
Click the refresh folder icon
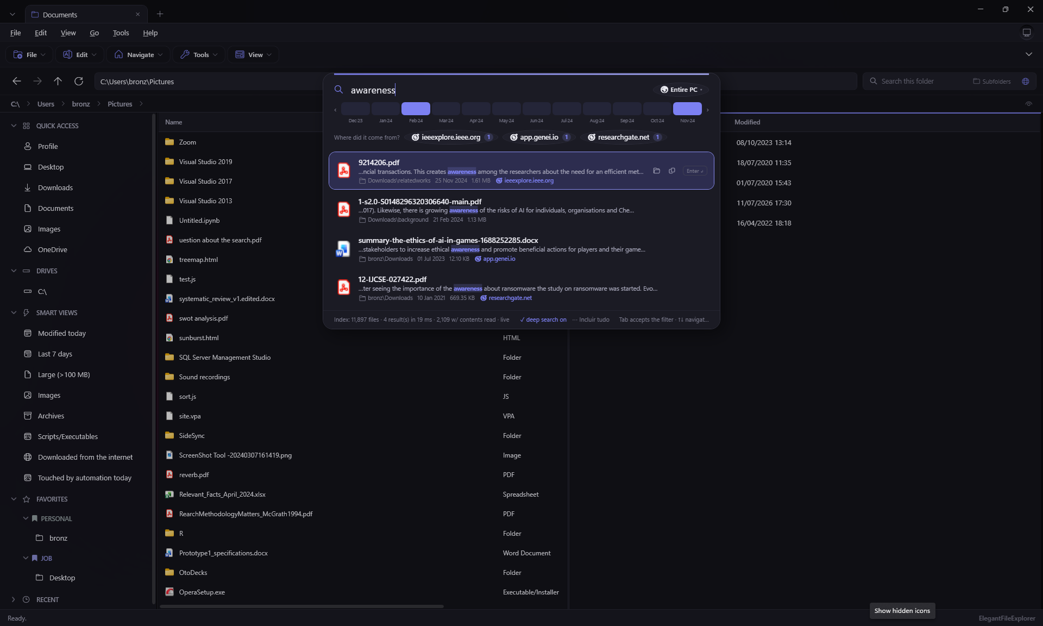79,82
